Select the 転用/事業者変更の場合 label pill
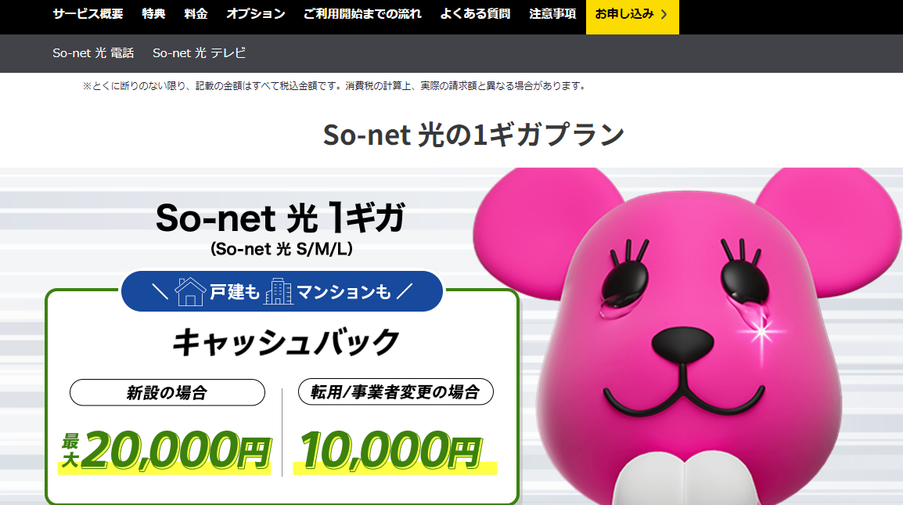This screenshot has height=505, width=903. click(396, 392)
